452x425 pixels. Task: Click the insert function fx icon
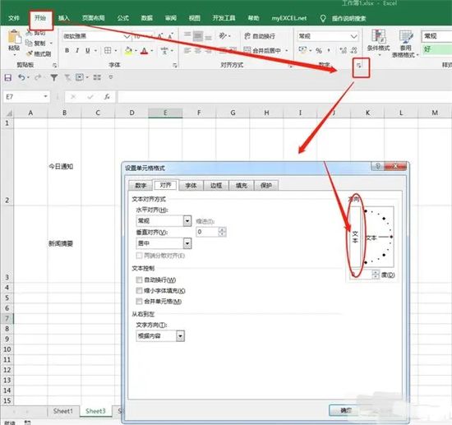(x=107, y=97)
